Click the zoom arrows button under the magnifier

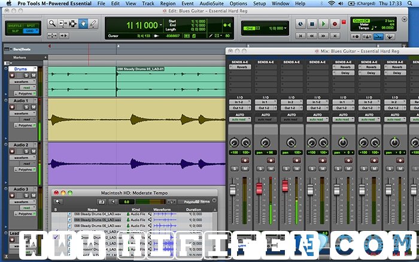[x=52, y=35]
